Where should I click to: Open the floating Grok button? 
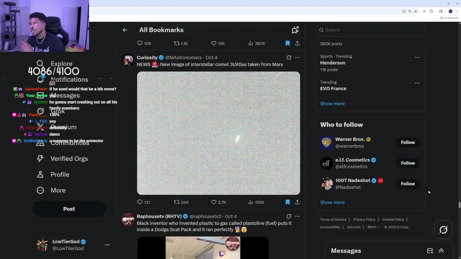(443, 230)
